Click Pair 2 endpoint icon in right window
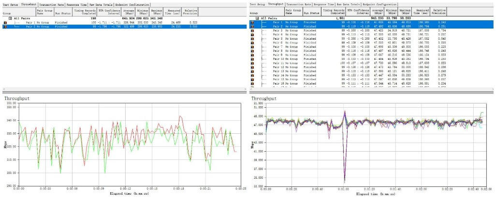496x198 pixels. click(252, 27)
